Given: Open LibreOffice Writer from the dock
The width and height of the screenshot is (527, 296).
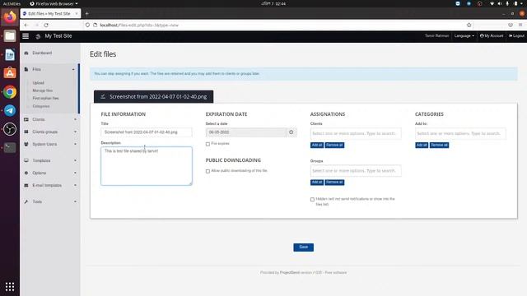Looking at the screenshot, I should pos(10,55).
